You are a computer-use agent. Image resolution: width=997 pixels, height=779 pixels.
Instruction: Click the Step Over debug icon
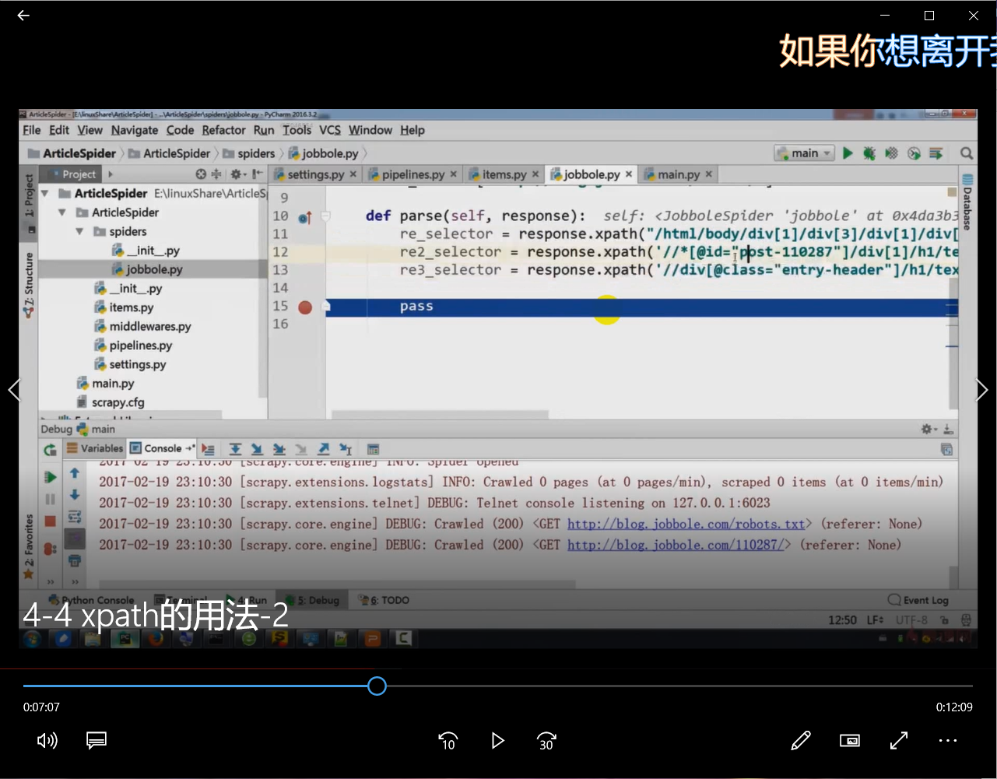click(235, 449)
